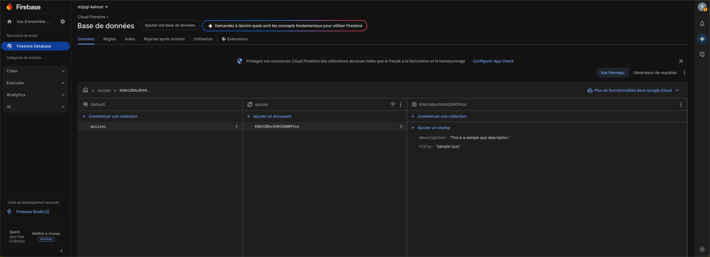Select the description field value

pyautogui.click(x=480, y=138)
